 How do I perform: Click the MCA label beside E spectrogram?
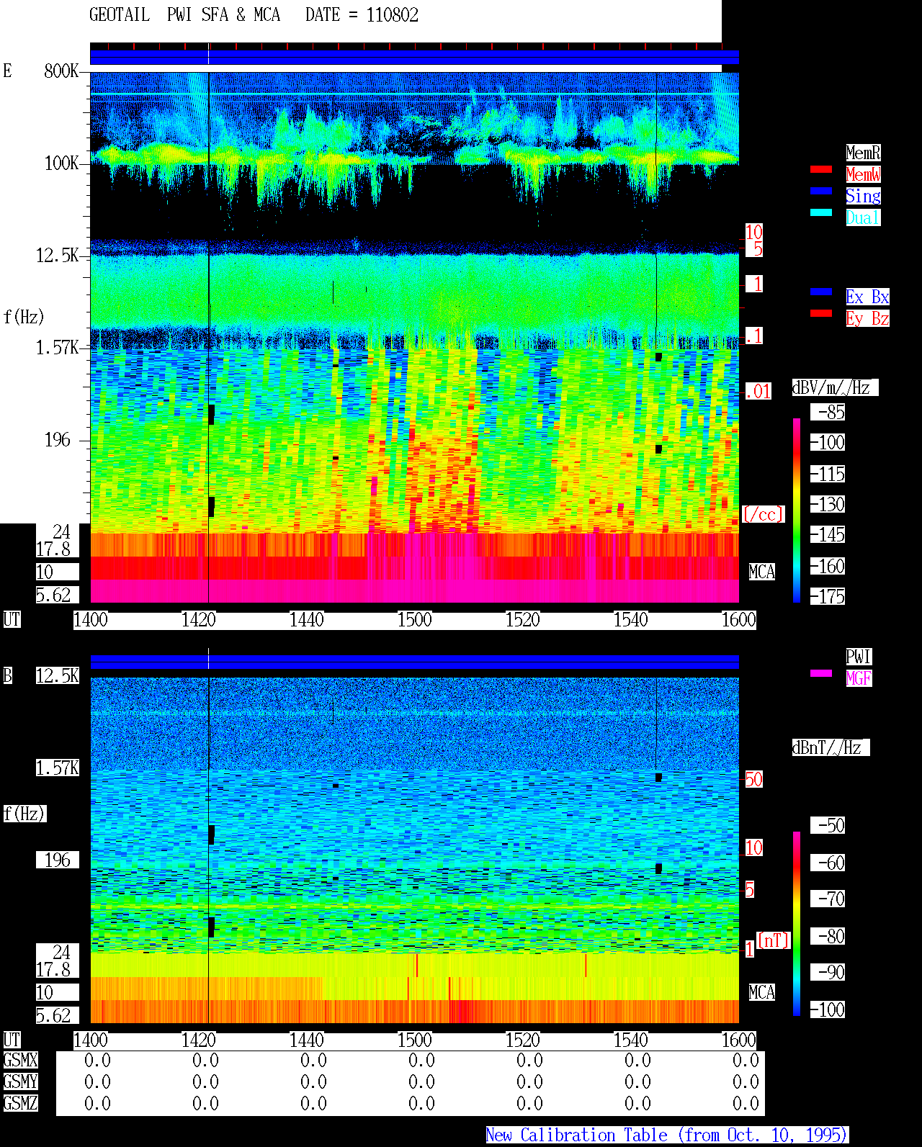(762, 572)
